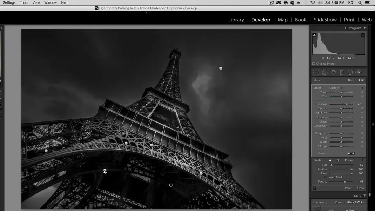Flip the adjustment brush on/off switch
The image size is (375, 211).
click(315, 188)
